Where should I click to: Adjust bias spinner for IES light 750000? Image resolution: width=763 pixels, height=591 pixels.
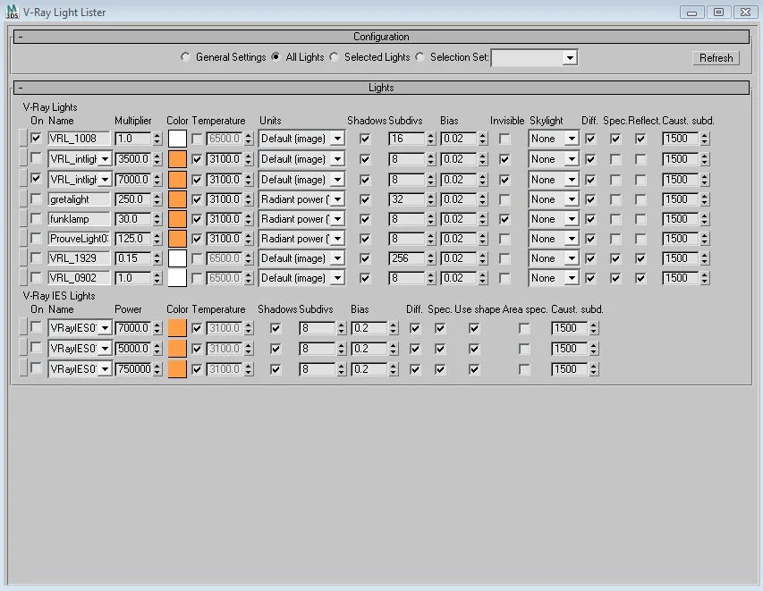click(x=393, y=369)
